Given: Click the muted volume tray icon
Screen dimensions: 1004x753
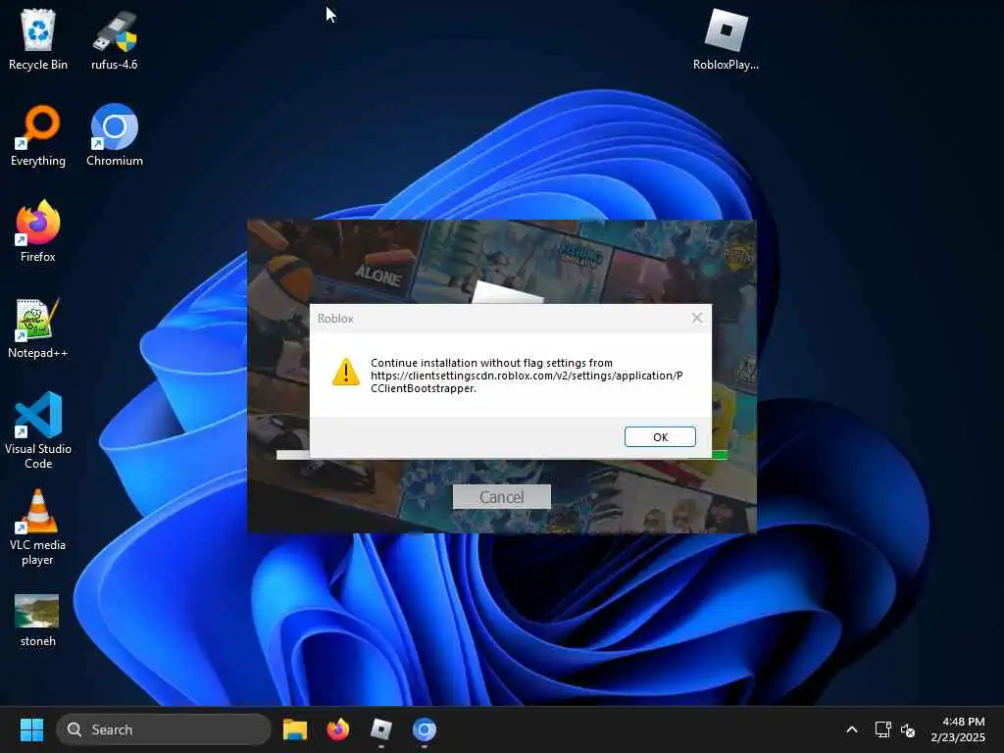Looking at the screenshot, I should [x=908, y=729].
